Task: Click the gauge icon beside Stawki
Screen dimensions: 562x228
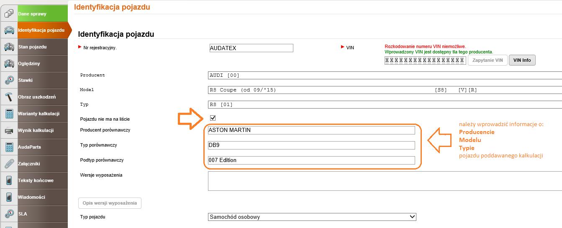Action: pos(8,80)
